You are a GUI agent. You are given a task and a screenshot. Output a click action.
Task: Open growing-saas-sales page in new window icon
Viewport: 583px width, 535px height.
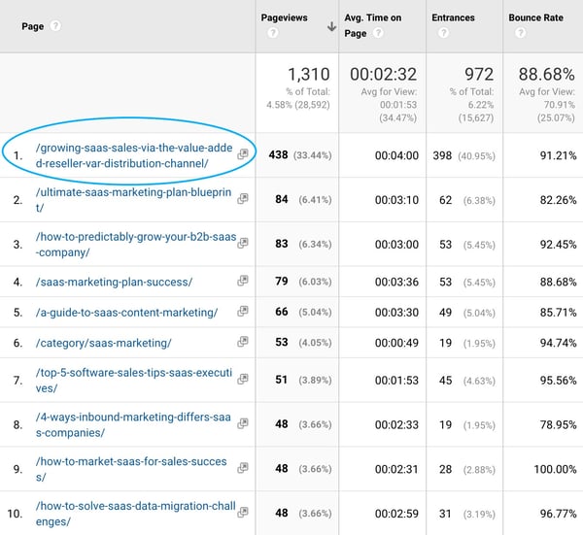point(242,154)
